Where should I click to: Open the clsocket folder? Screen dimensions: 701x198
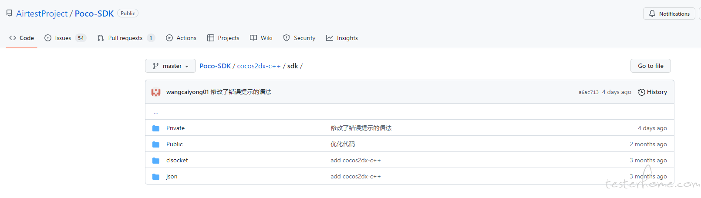(177, 160)
